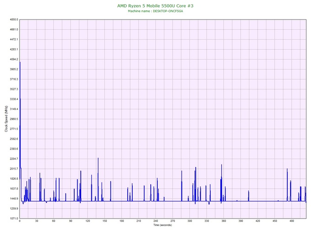The image size is (311, 233).
Task: Click the 270 seconds tick label
Action: (x=173, y=221)
